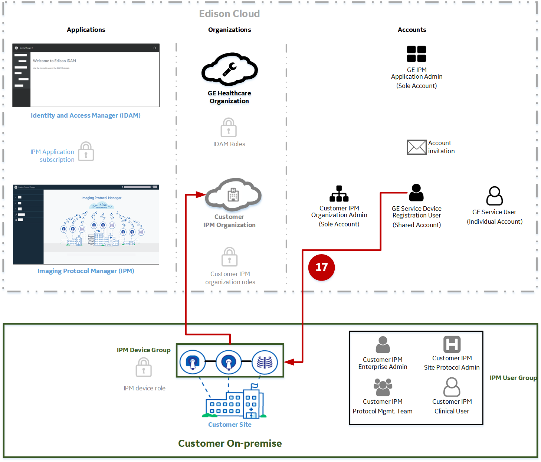Expand the IPM Device Group box
This screenshot has width=541, height=462.
click(230, 361)
